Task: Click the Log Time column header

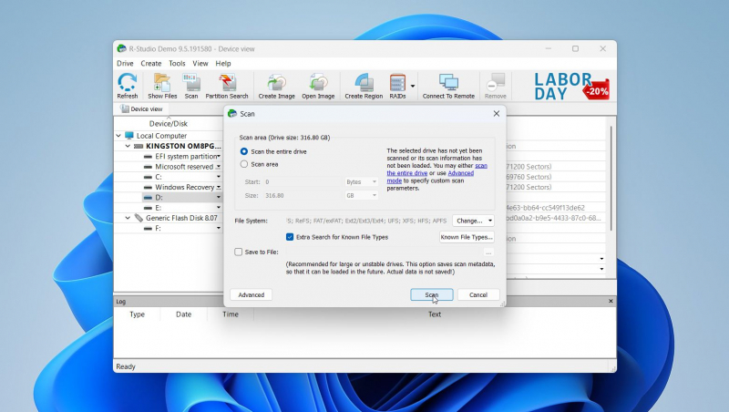Action: [x=231, y=314]
